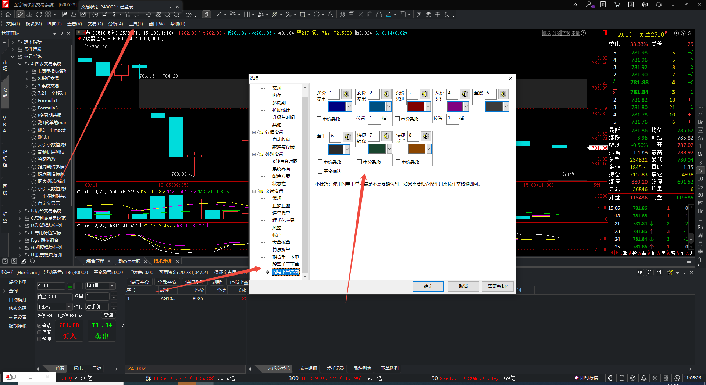706x385 pixels.
Task: Collapse the 行情设置 tree node
Action: click(x=254, y=132)
